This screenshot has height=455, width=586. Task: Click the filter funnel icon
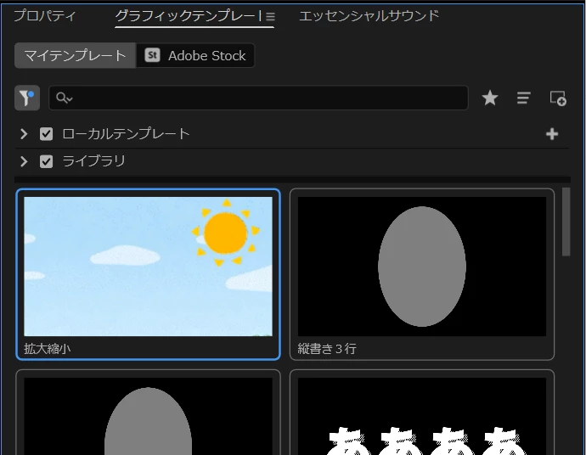(x=27, y=98)
